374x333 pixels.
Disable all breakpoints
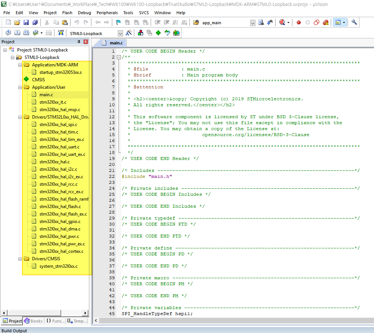tap(317, 22)
